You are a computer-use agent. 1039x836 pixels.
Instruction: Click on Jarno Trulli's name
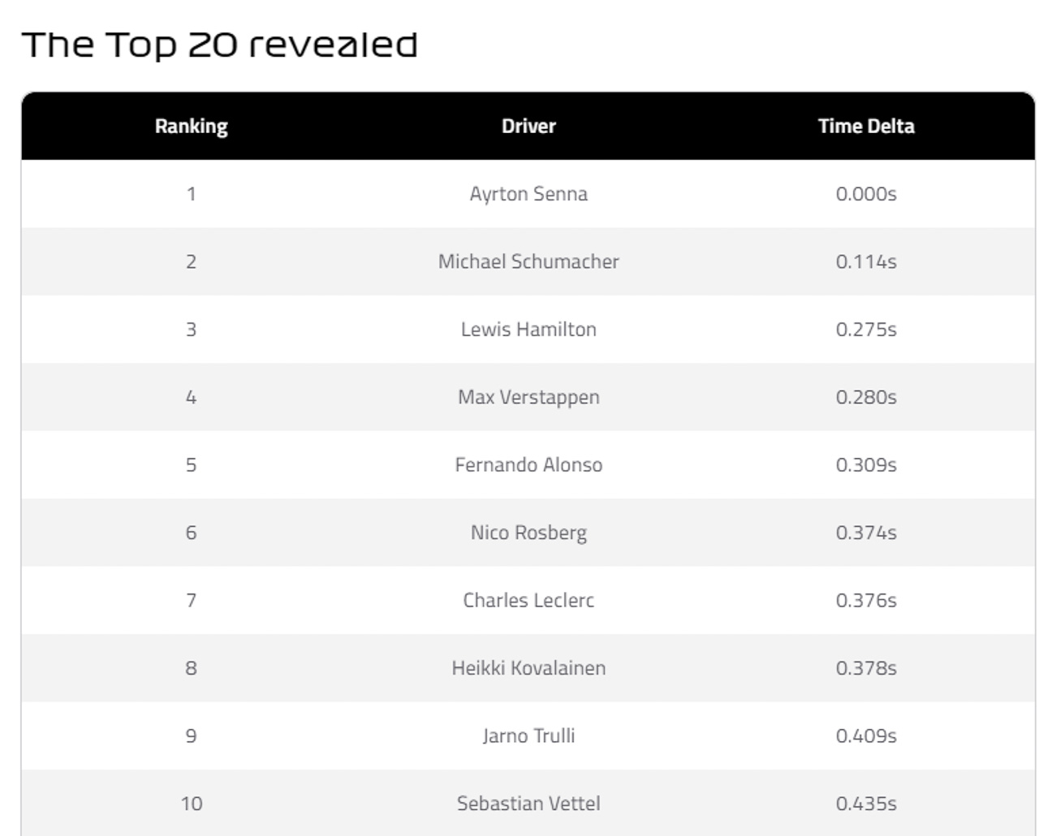(x=528, y=735)
